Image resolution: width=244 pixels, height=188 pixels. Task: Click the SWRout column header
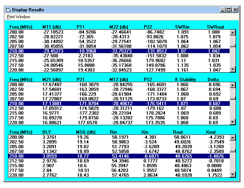point(215,27)
